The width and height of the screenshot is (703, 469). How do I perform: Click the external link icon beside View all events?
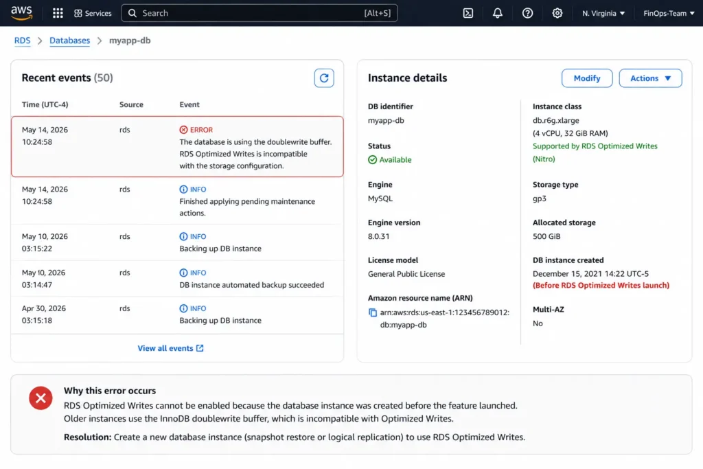200,348
